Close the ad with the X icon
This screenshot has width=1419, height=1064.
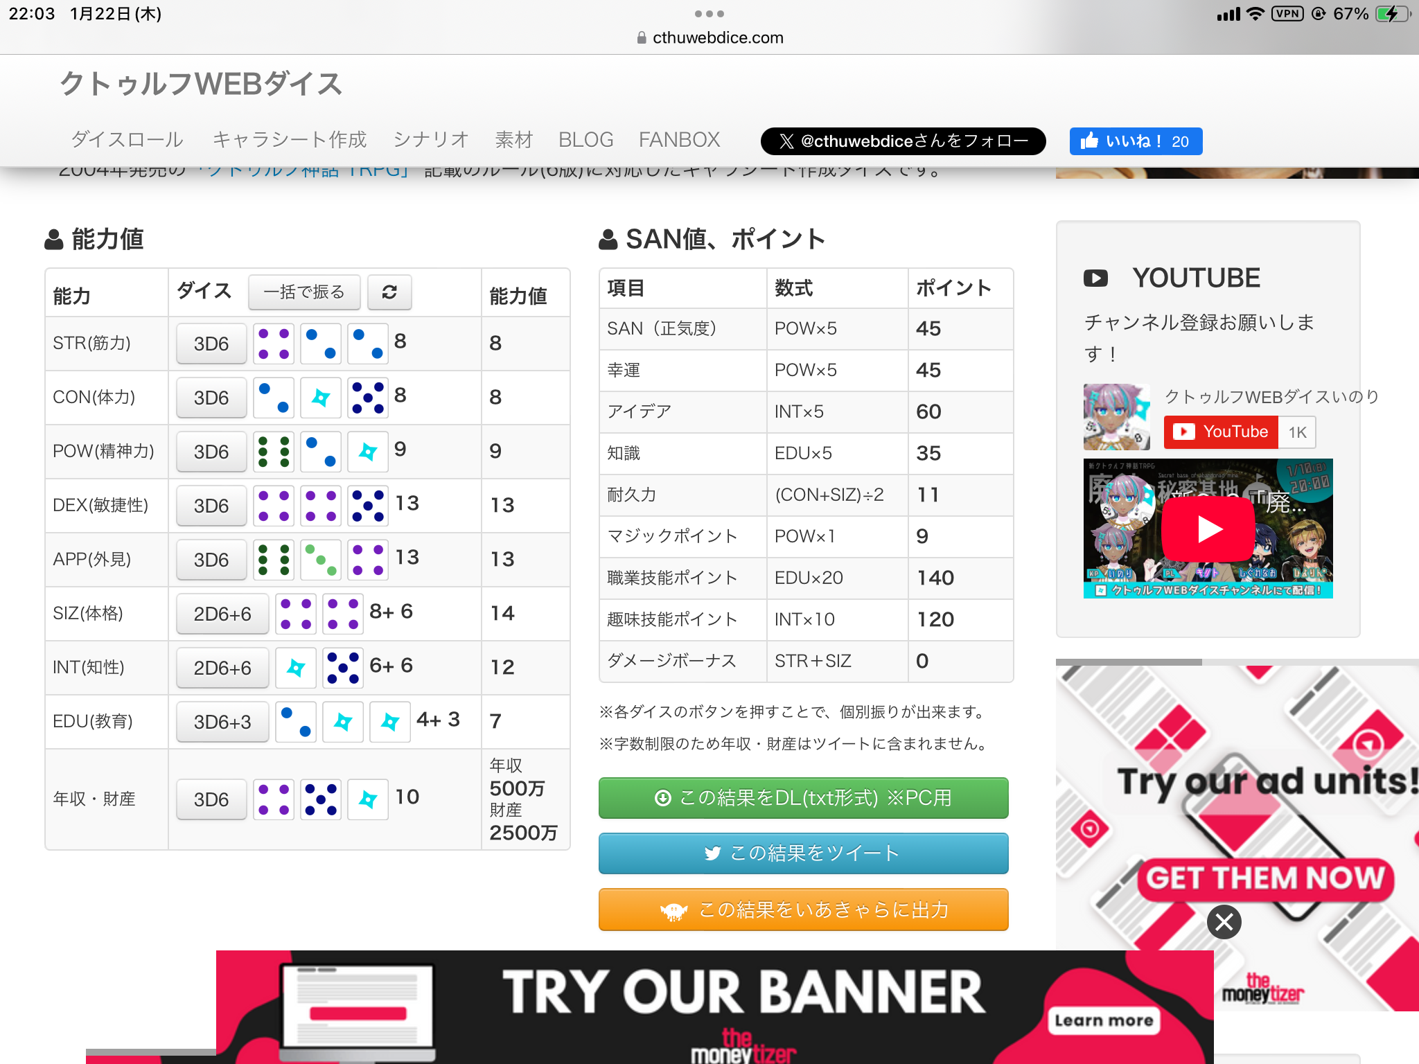coord(1224,922)
